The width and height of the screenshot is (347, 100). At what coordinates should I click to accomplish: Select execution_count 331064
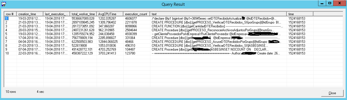(x=130, y=38)
